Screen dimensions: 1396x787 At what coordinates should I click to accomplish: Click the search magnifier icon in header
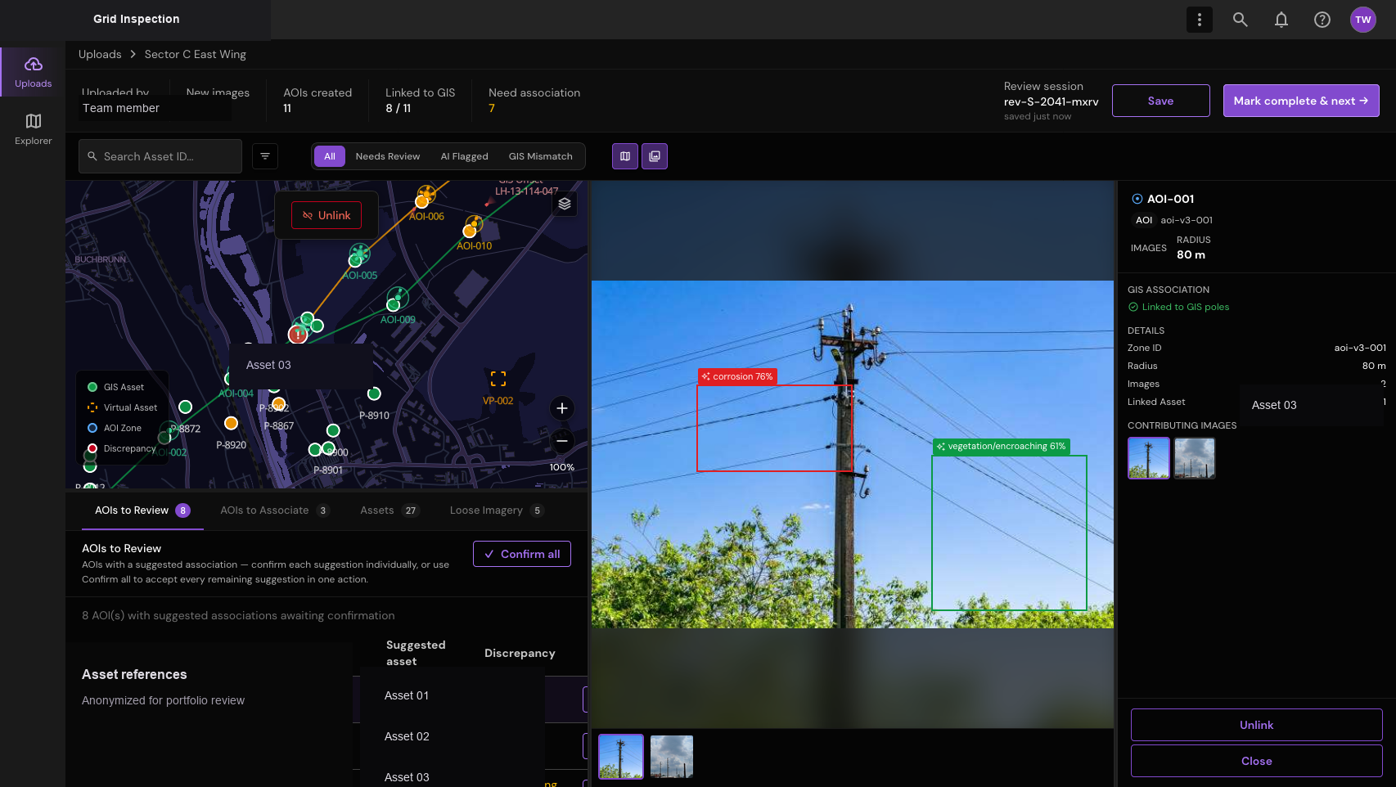pyautogui.click(x=1241, y=20)
